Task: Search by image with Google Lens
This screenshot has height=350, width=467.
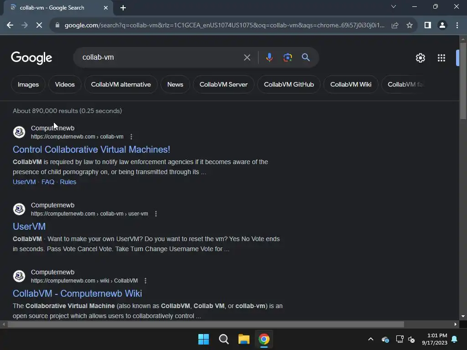Action: 288,57
